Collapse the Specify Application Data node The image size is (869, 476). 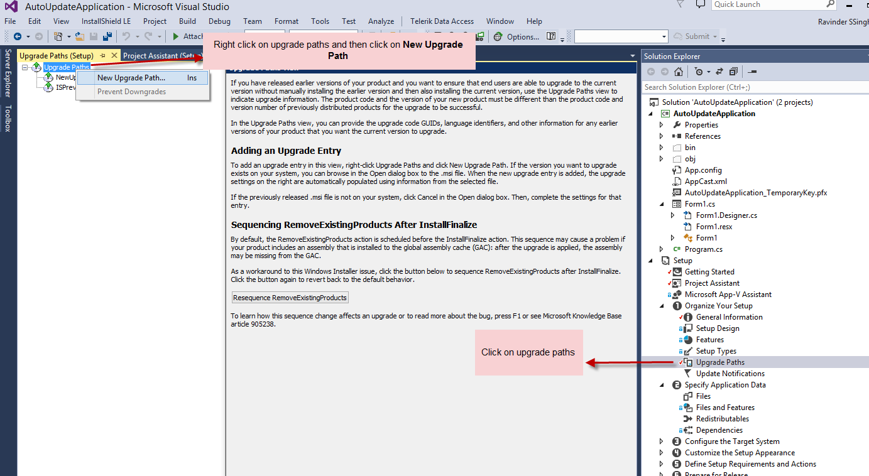coord(661,385)
